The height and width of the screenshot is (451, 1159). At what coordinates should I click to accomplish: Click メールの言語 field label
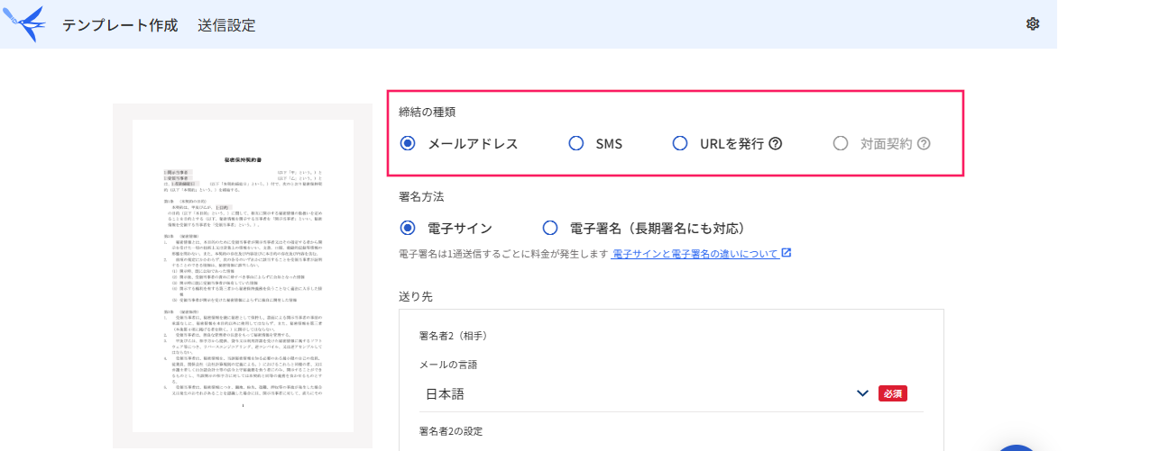448,365
